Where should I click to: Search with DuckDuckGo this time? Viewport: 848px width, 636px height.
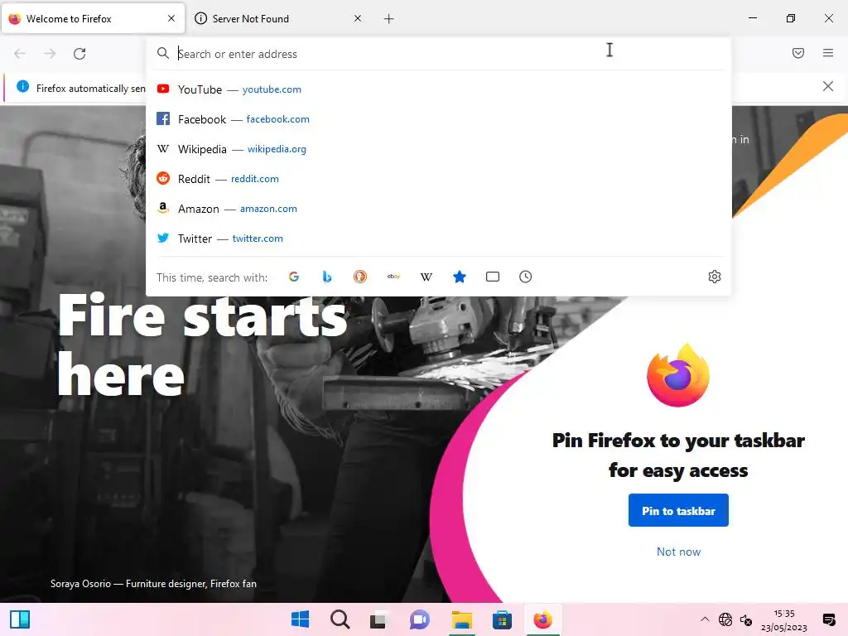click(x=360, y=277)
